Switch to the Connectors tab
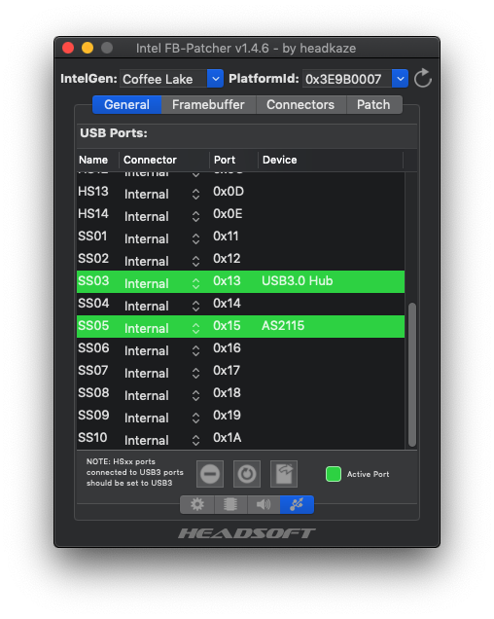 click(x=300, y=104)
